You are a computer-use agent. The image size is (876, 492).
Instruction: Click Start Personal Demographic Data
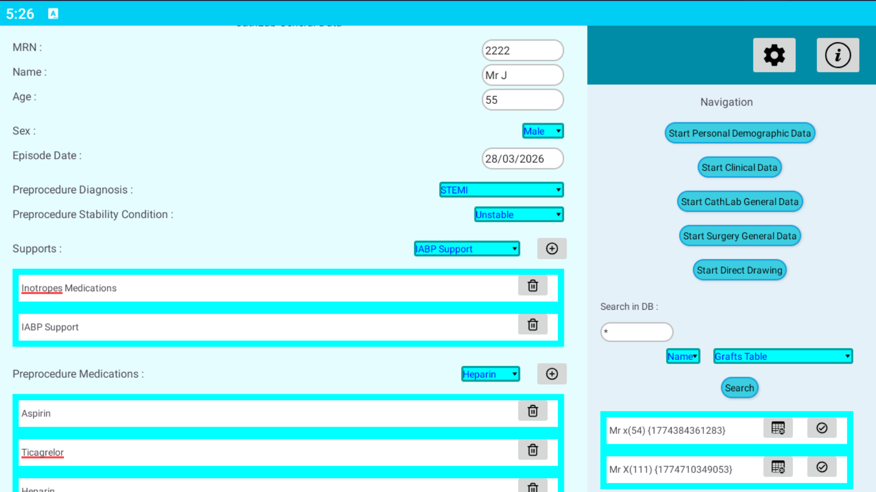739,133
